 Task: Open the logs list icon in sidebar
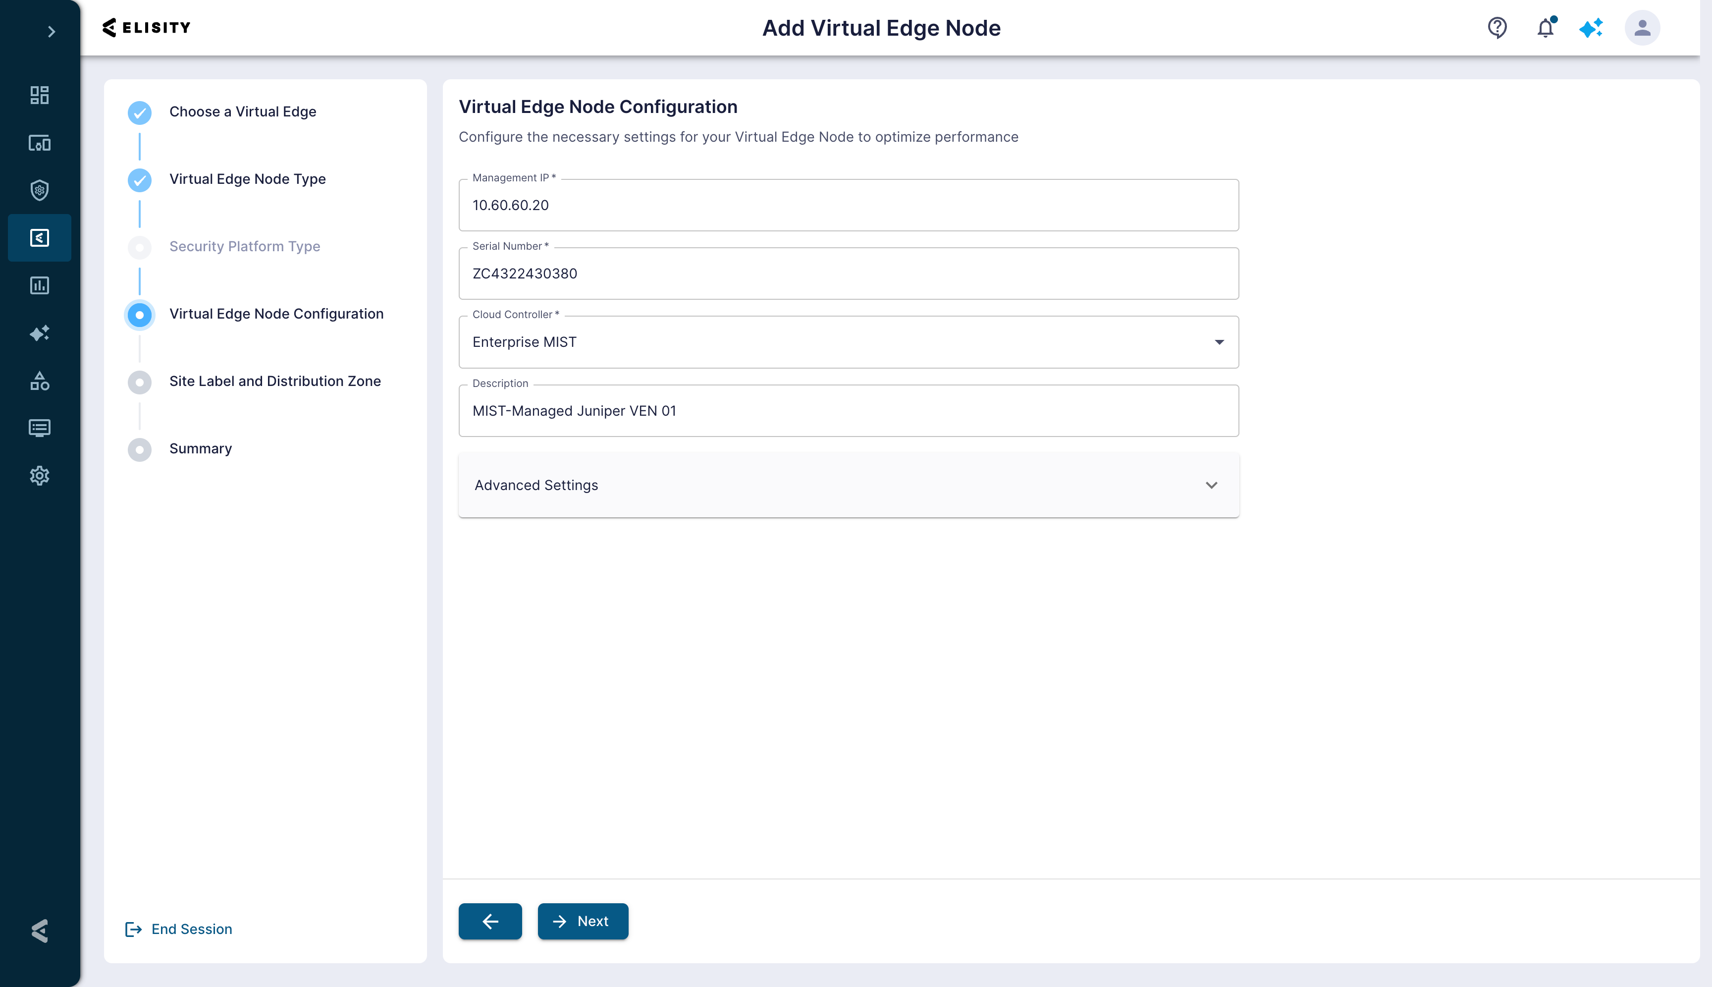point(39,428)
